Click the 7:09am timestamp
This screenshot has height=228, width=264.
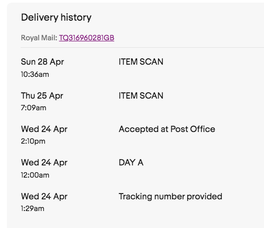pyautogui.click(x=33, y=108)
